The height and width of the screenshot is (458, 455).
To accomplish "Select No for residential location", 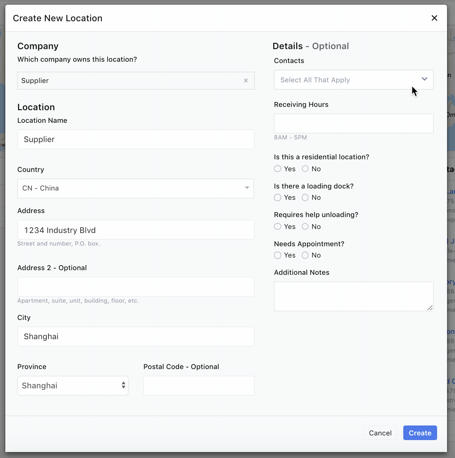I will point(305,169).
